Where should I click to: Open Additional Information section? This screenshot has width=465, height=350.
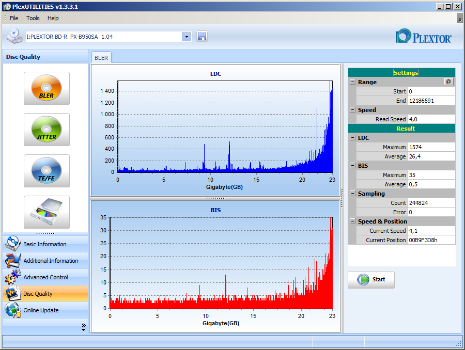[x=45, y=261]
